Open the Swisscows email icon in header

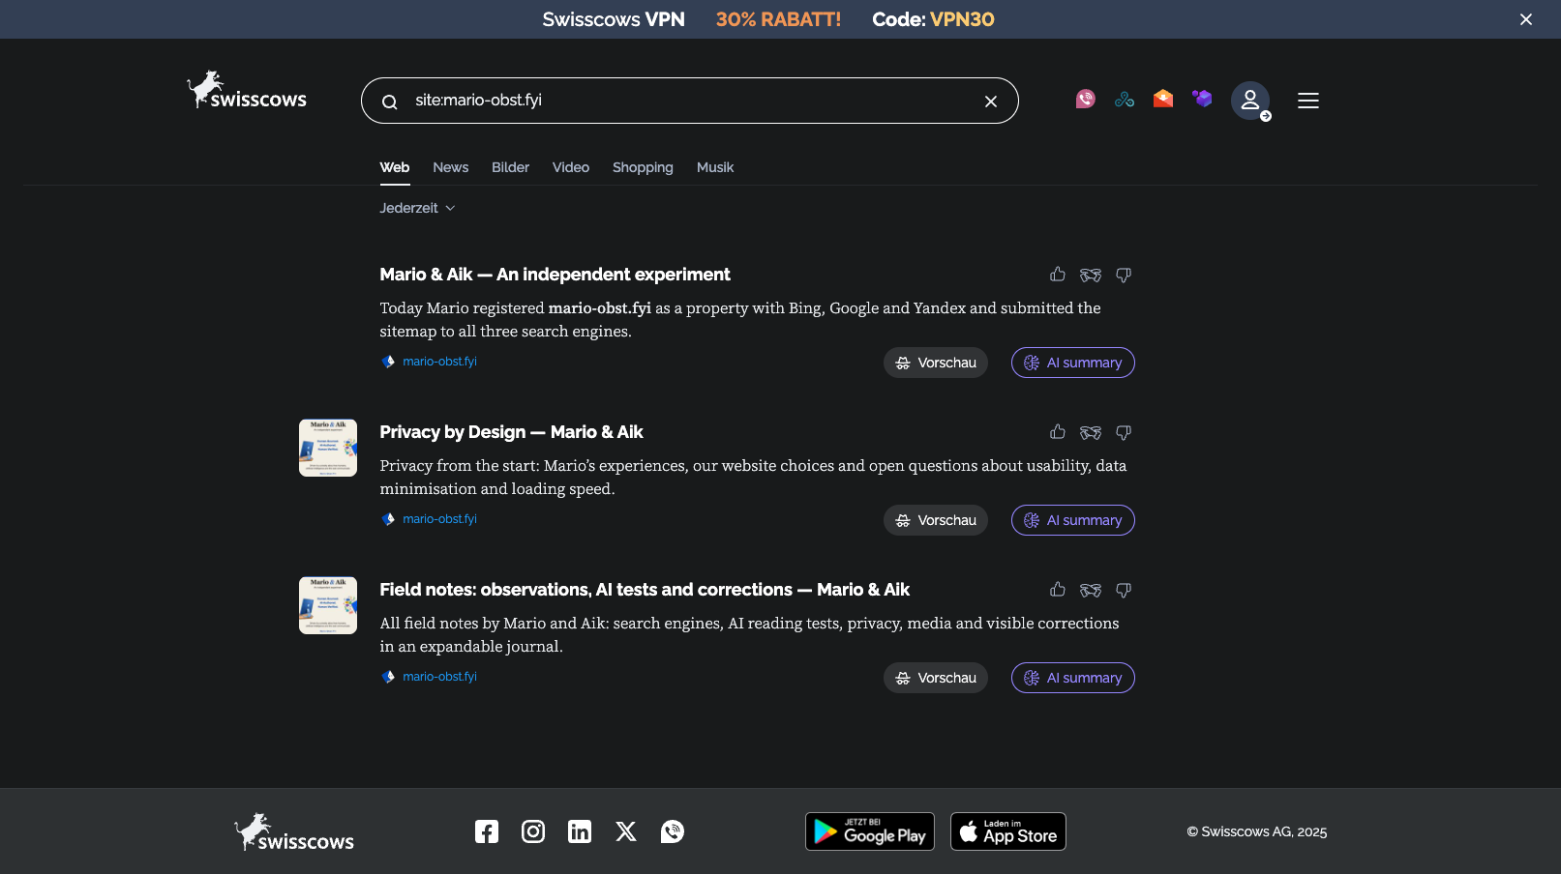[x=1163, y=100]
